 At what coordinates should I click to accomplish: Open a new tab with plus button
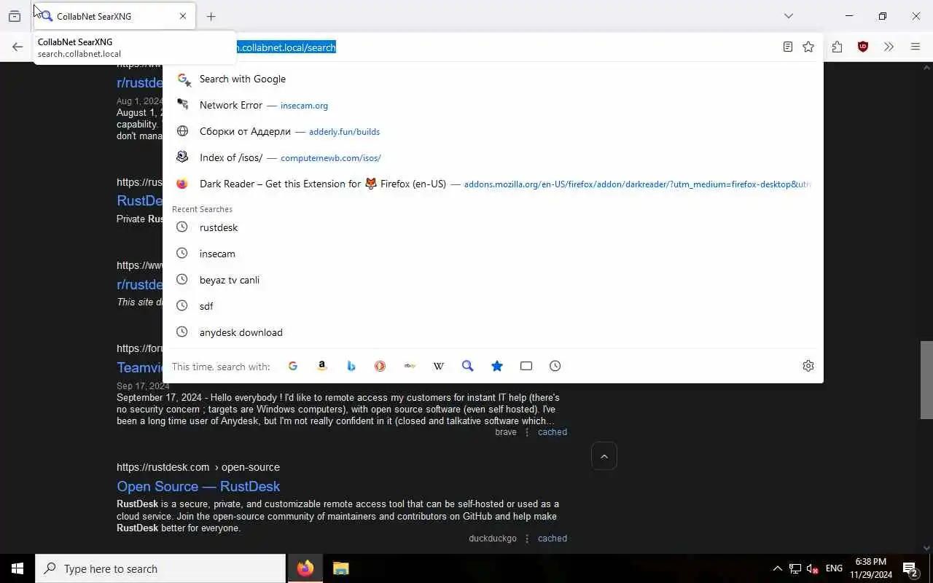pos(211,16)
